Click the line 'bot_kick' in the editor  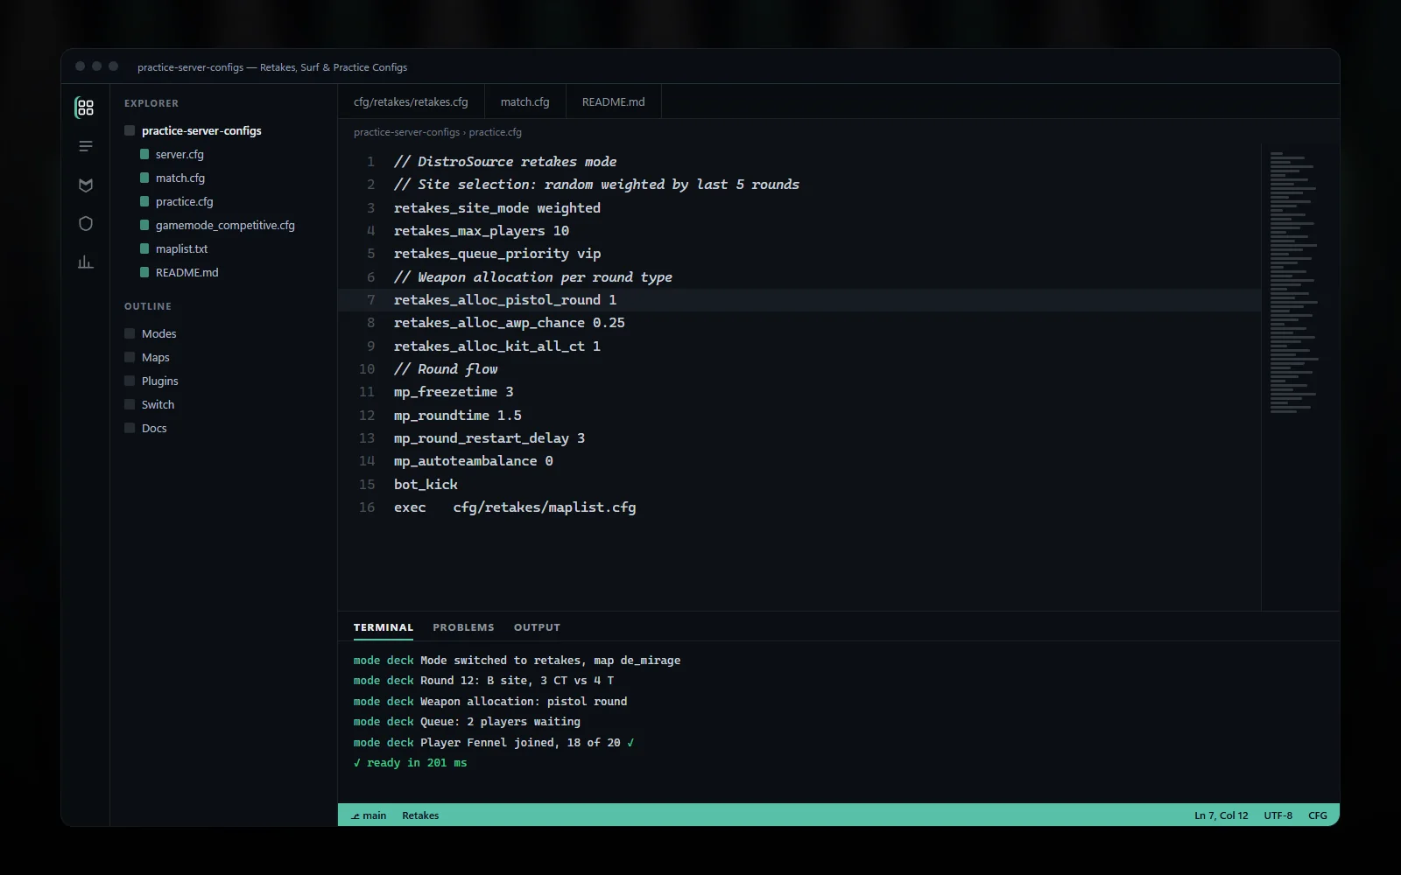tap(426, 485)
